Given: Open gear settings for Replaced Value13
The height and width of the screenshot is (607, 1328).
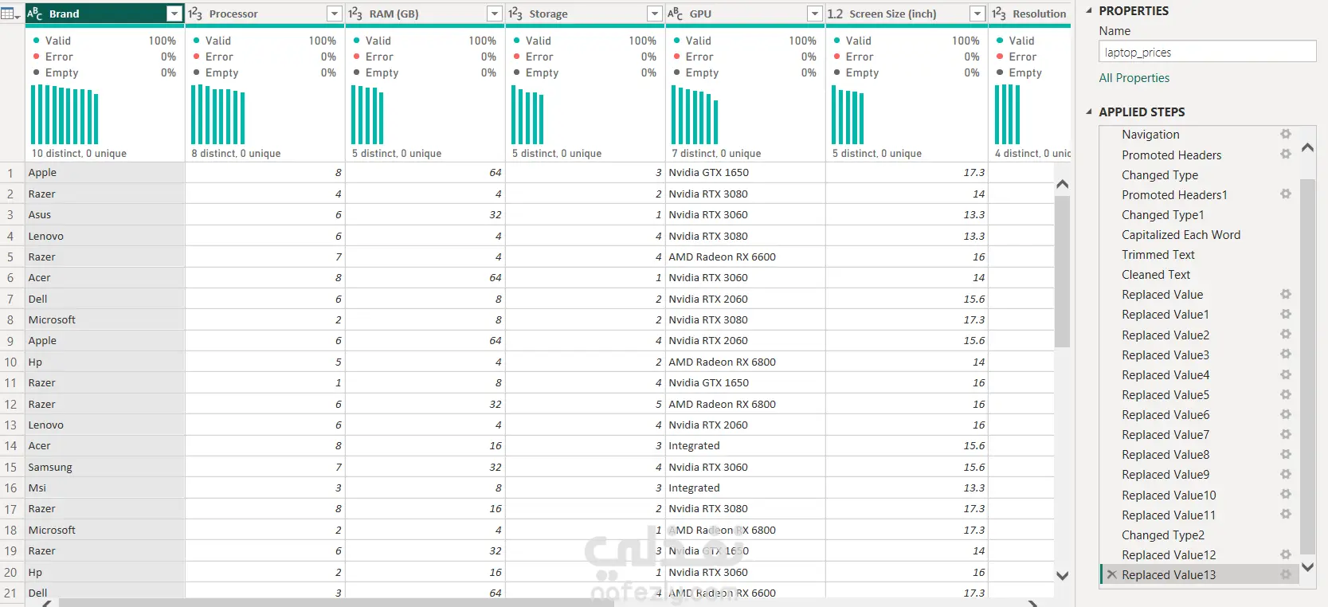Looking at the screenshot, I should pos(1286,574).
